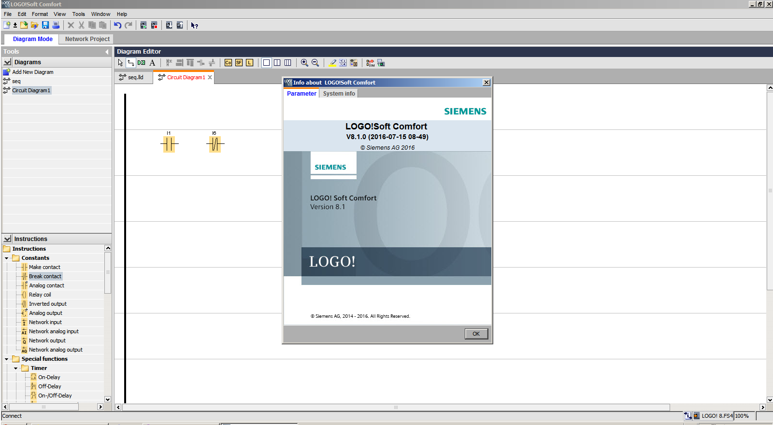Toggle the ladder (L) block list

click(249, 63)
